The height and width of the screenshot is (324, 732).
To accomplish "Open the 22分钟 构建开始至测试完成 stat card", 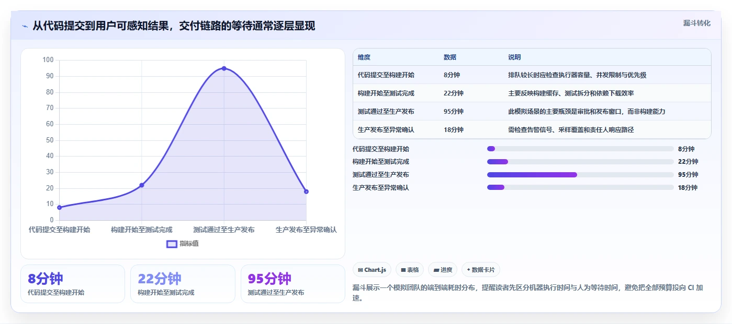I will [183, 284].
